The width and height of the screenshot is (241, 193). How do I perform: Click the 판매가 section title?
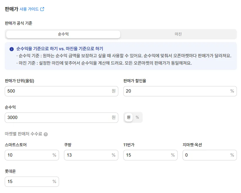click(x=11, y=9)
